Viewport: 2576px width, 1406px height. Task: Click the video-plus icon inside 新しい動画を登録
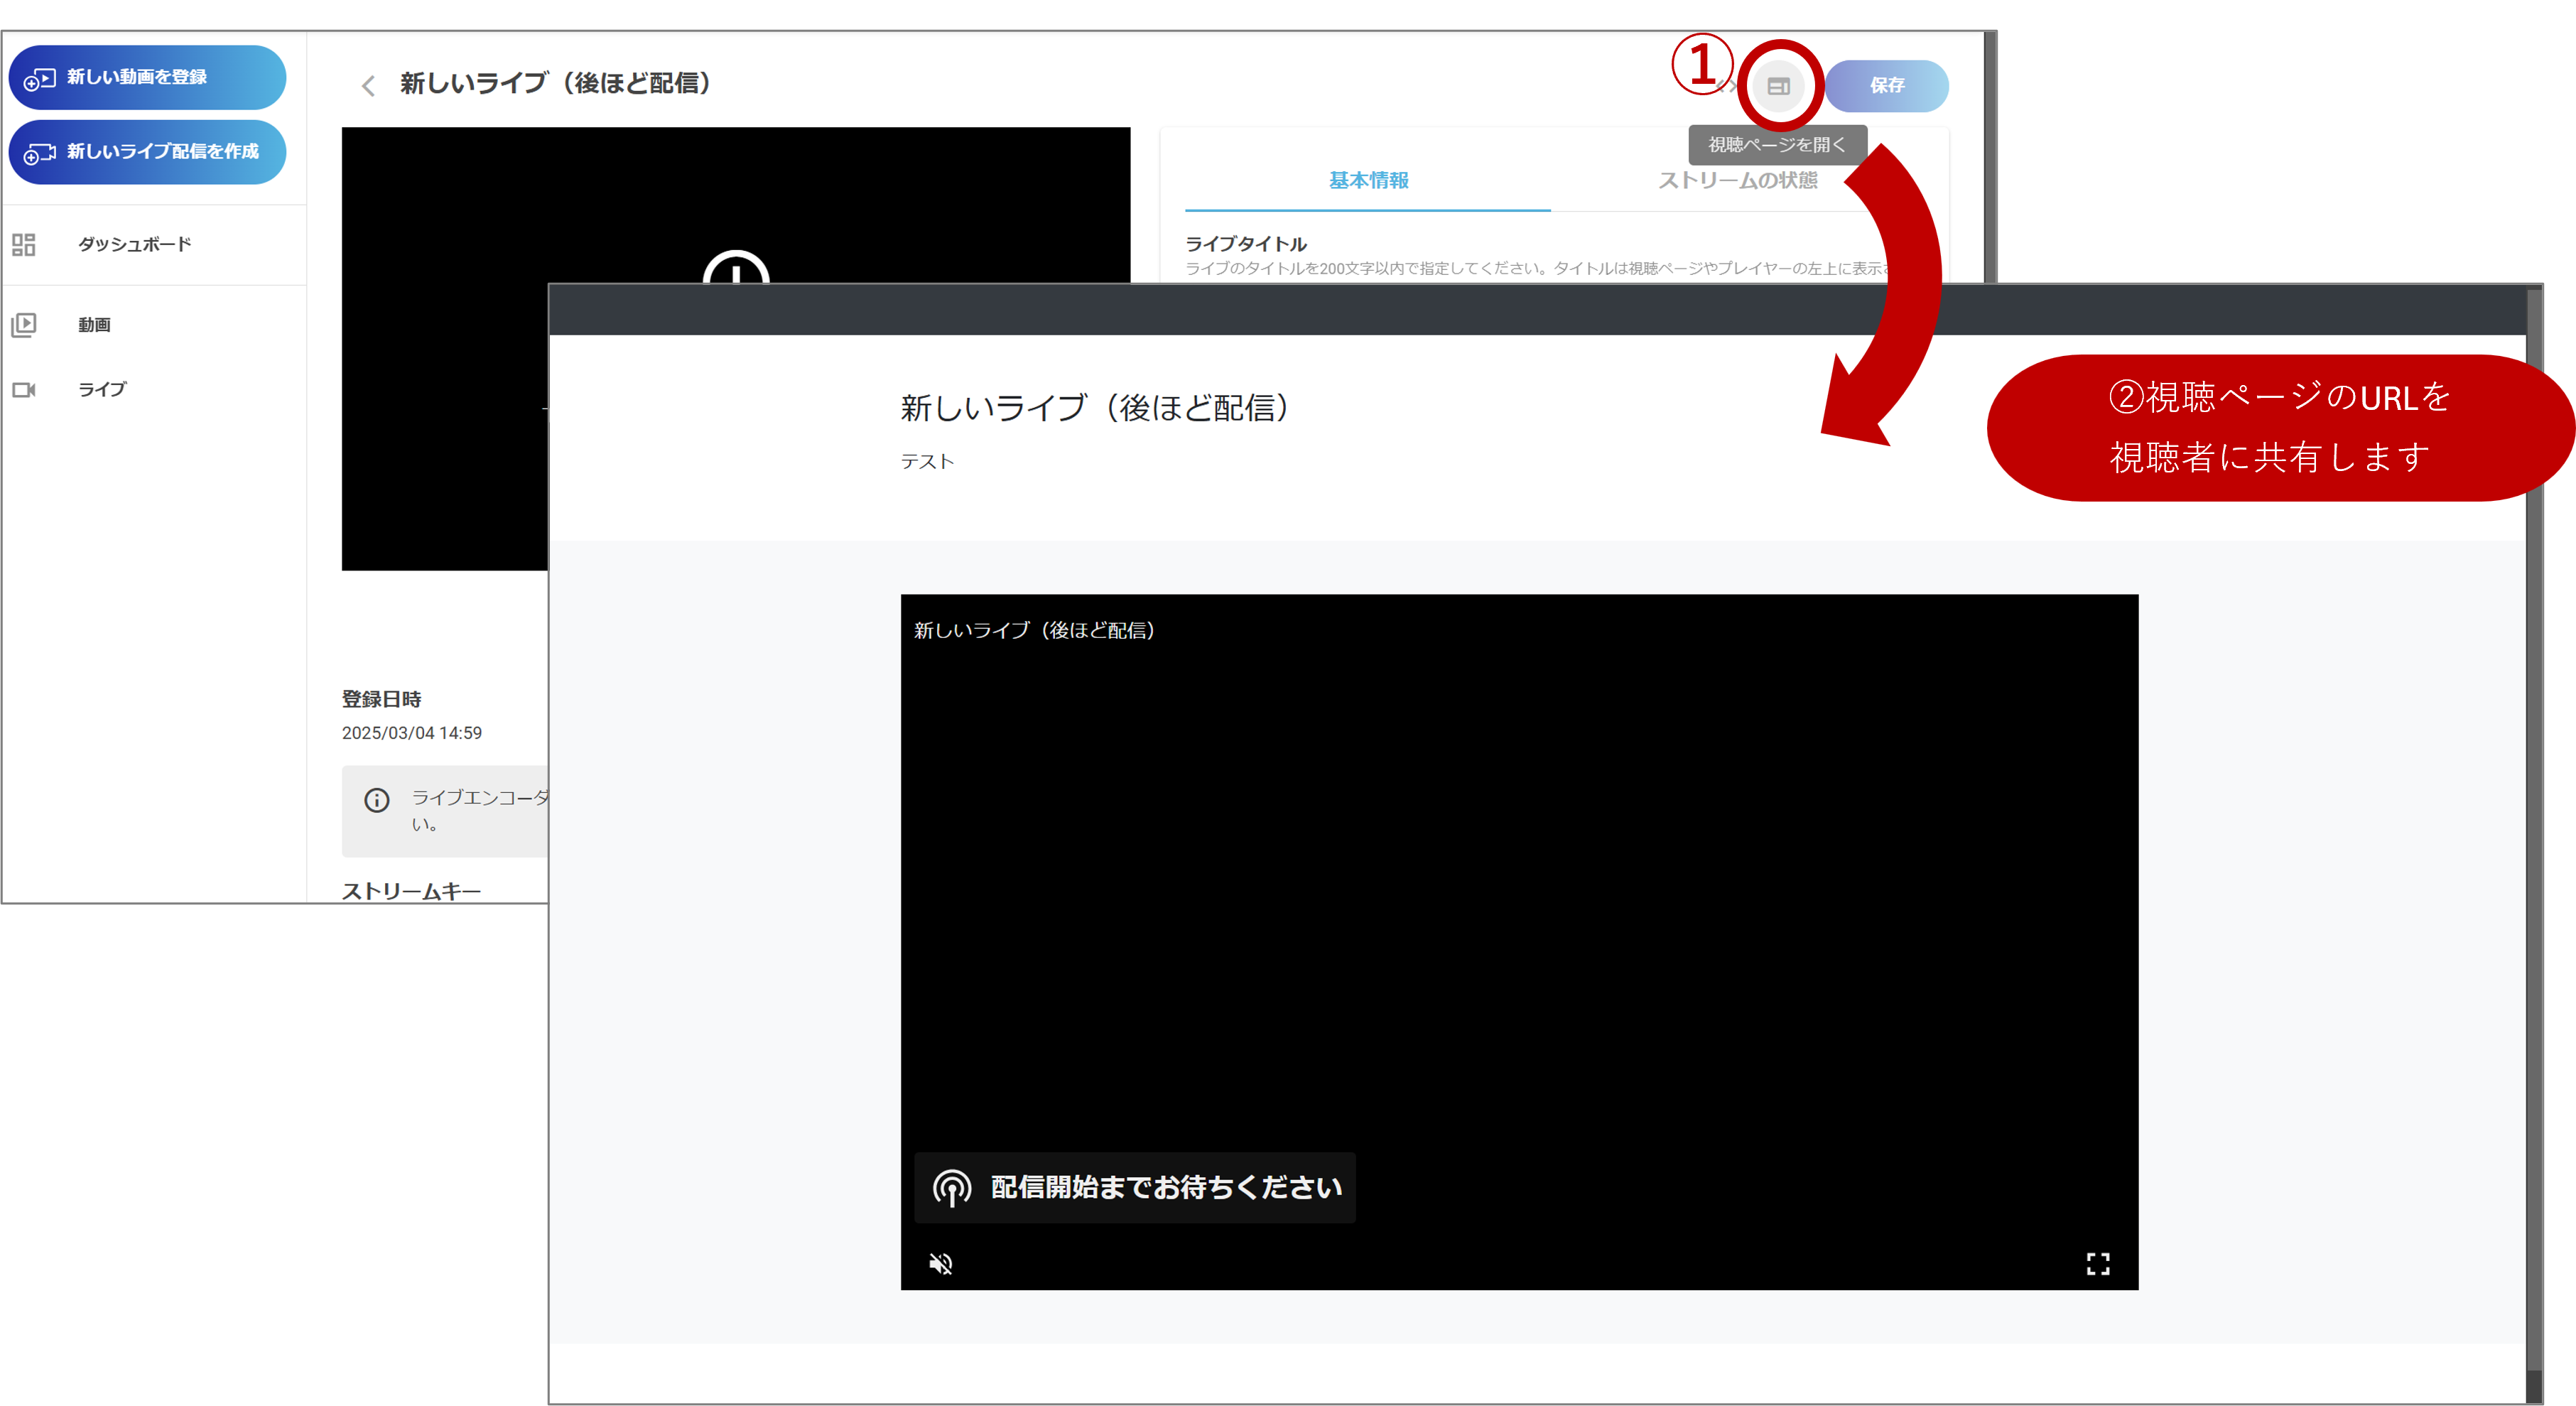click(39, 79)
